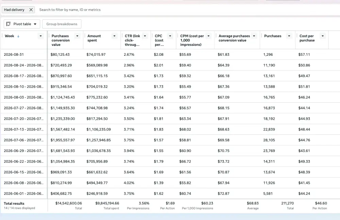Image resolution: width=340 pixels, height=220 pixels.
Task: Click CPM column drag handle
Action: click(178, 36)
